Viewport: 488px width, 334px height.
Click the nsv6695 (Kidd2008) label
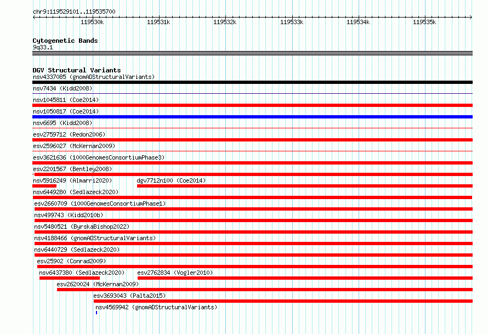63,123
